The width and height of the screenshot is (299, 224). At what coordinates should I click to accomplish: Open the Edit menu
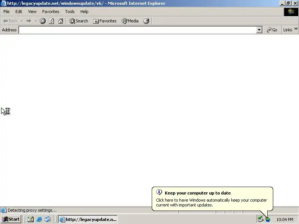(x=19, y=12)
